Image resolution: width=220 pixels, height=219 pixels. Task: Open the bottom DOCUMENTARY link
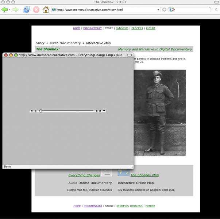(x=93, y=206)
